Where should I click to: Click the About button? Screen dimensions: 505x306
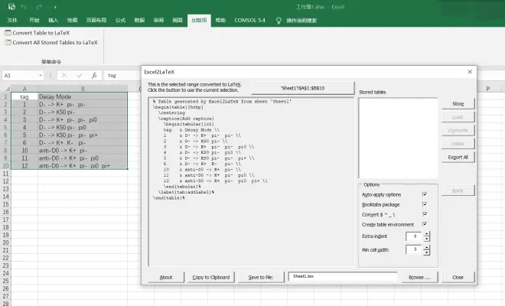166,278
